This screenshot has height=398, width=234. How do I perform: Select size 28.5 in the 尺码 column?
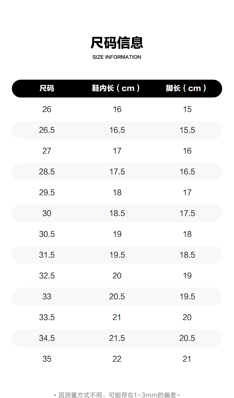[x=47, y=172]
